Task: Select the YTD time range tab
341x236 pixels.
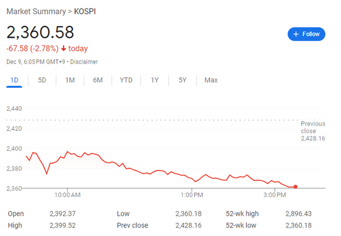Action: pyautogui.click(x=126, y=80)
